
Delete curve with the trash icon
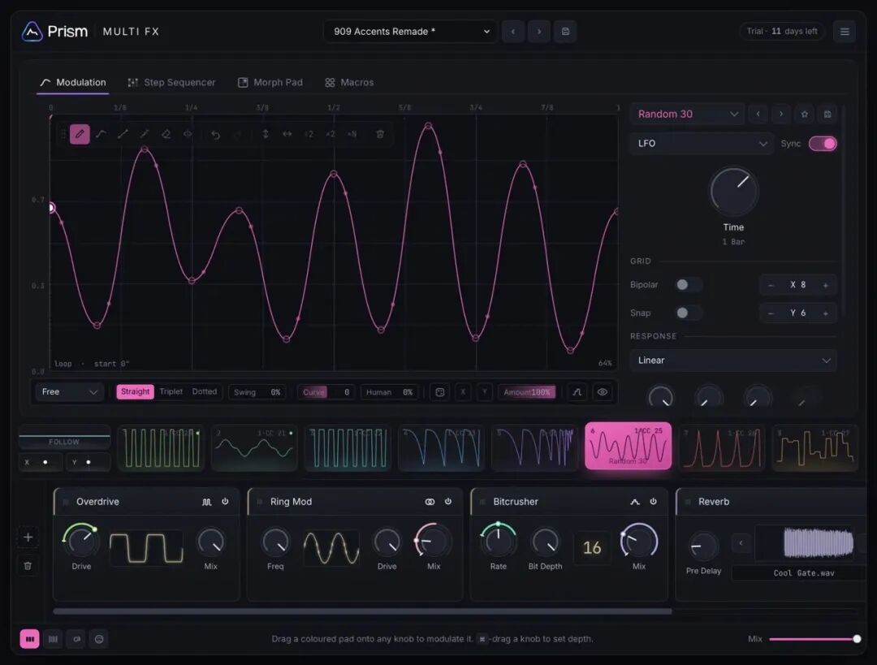coord(380,134)
